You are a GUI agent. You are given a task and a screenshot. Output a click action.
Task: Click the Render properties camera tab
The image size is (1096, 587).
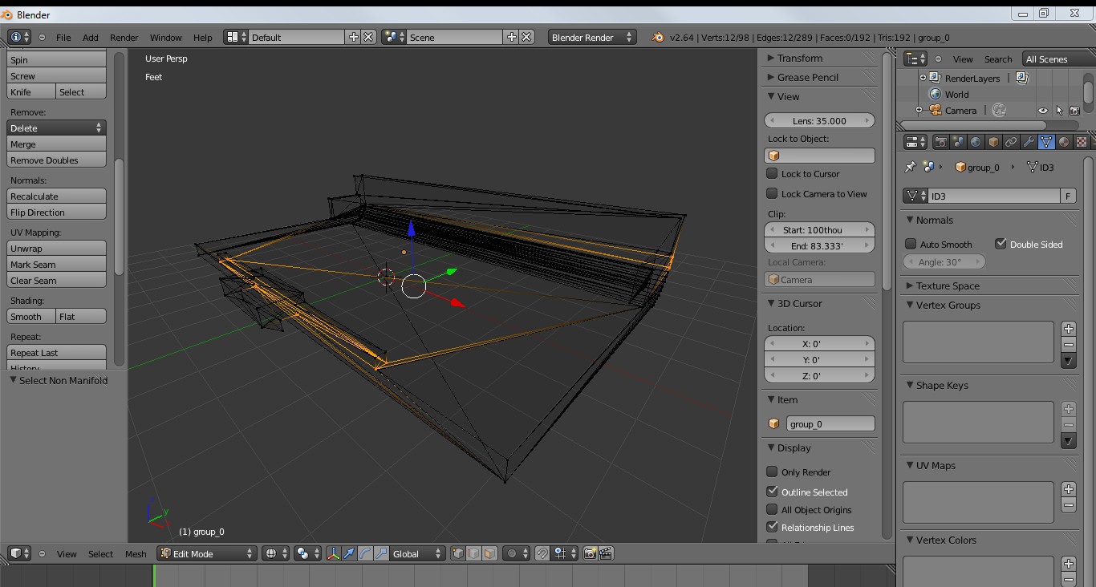[x=940, y=142]
